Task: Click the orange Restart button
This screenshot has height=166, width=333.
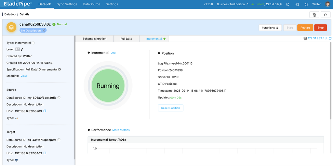Action: click(x=305, y=28)
